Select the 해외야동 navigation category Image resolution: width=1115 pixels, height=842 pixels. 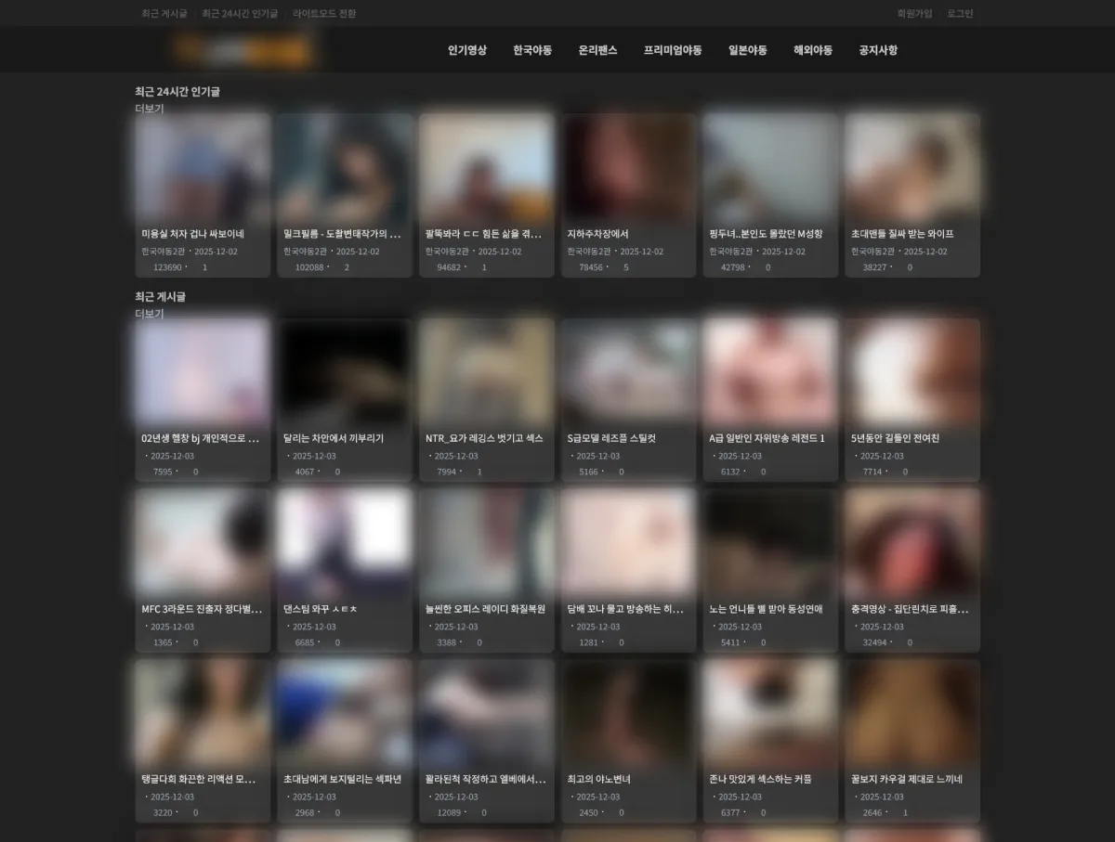(x=813, y=50)
